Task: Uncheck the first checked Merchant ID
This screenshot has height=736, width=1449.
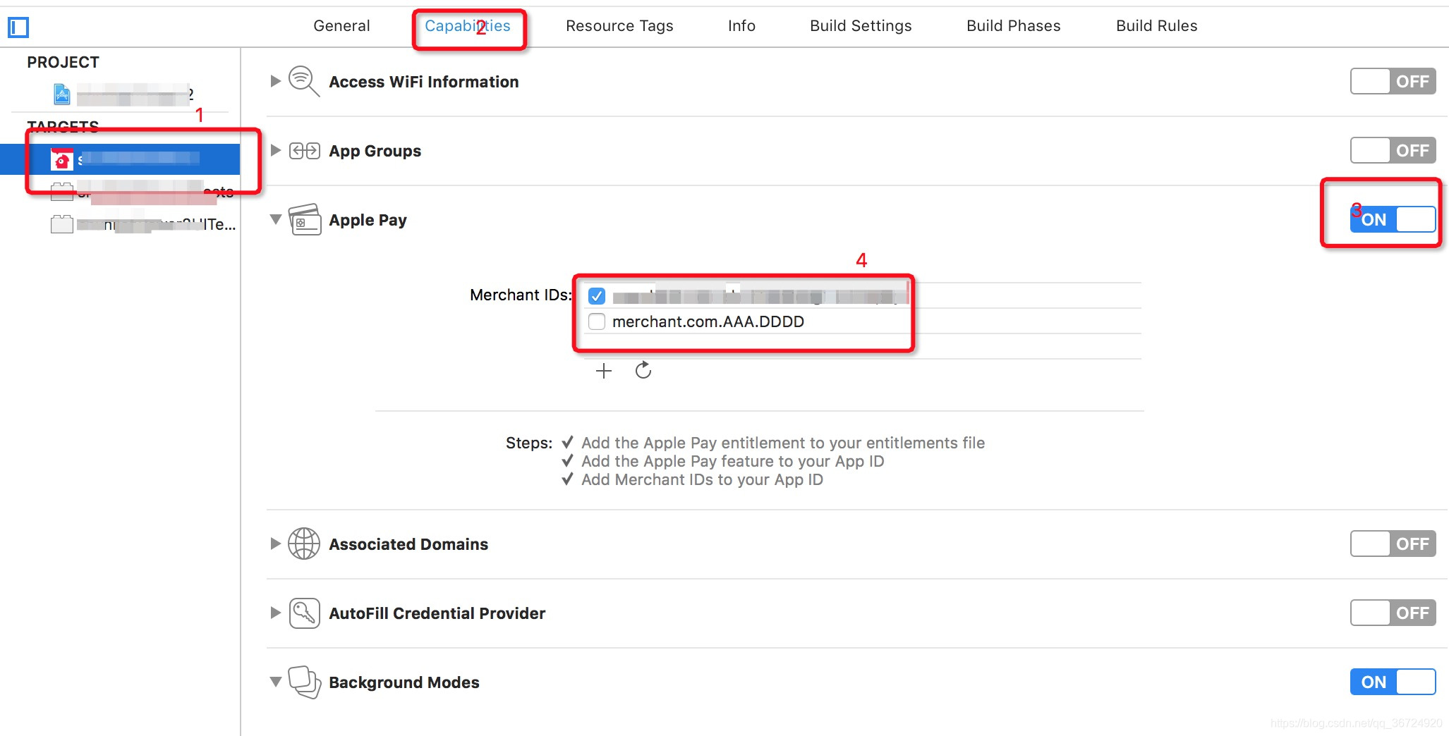Action: [597, 296]
